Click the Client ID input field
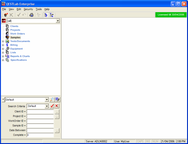This screenshot has height=144, width=188. (x=40, y=112)
